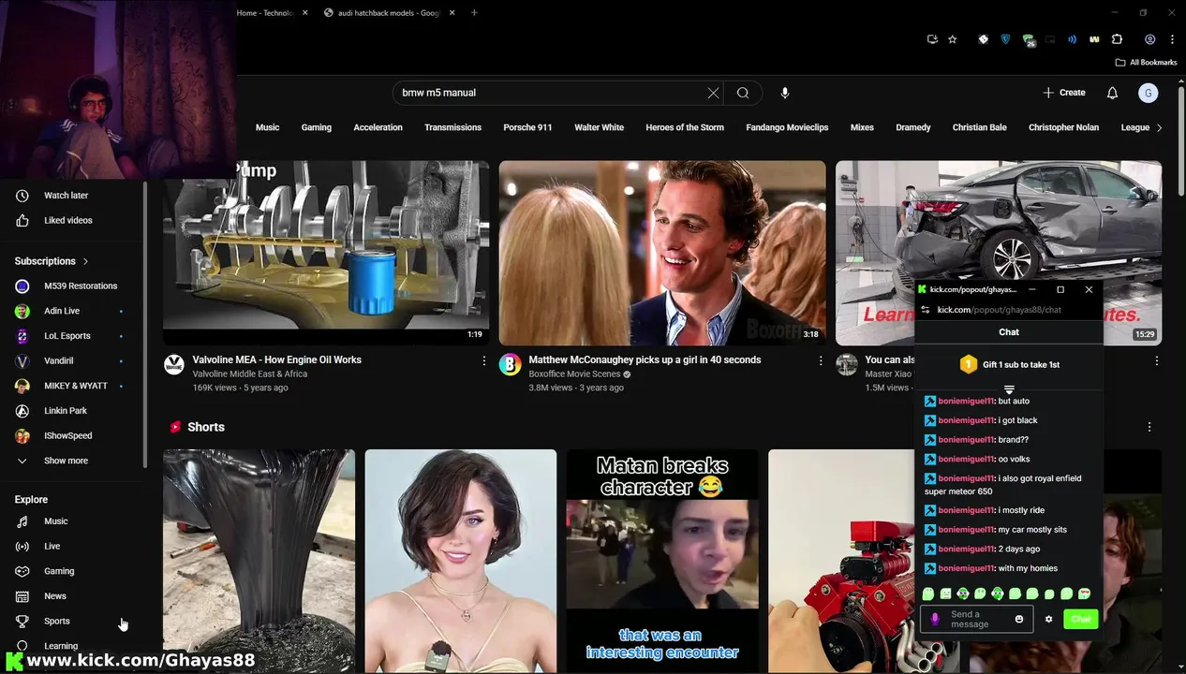Play the Valvoline engine oil video thumbnail
1186x674 pixels.
(326, 253)
